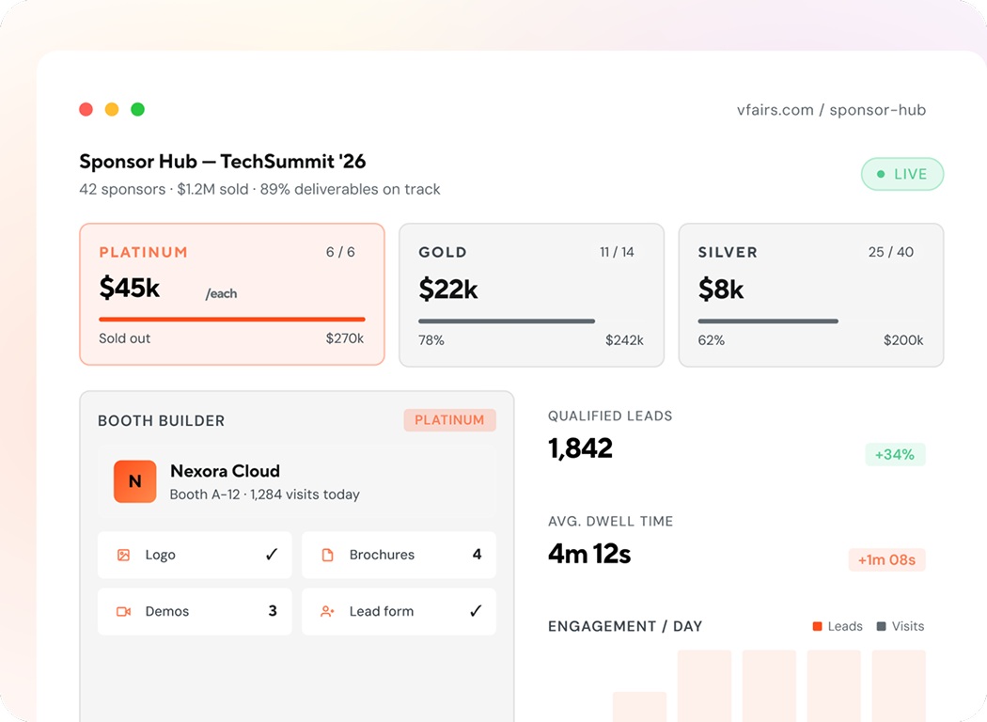Click the orange Leads legend square
This screenshot has width=987, height=722.
point(817,626)
